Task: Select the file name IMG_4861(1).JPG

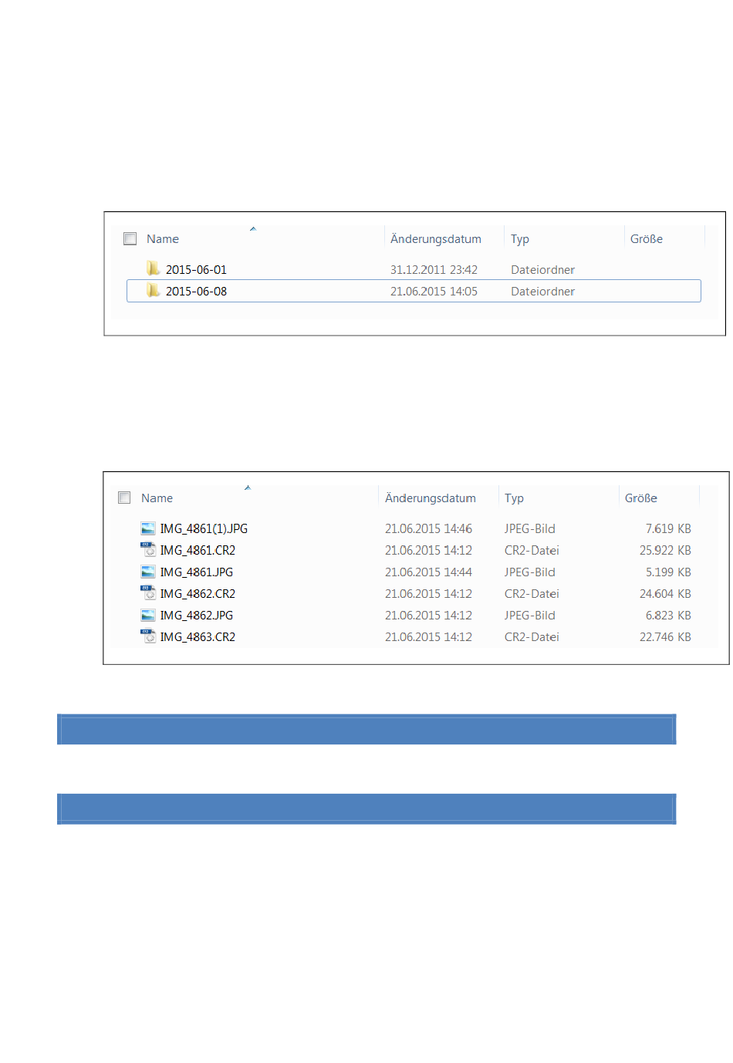Action: 204,528
